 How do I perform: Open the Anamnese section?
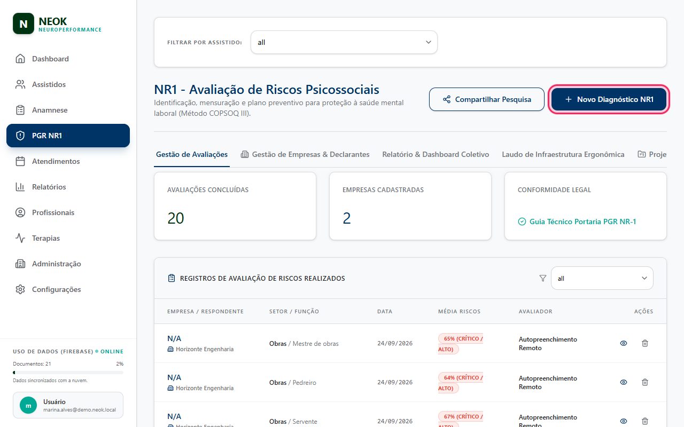pyautogui.click(x=68, y=110)
